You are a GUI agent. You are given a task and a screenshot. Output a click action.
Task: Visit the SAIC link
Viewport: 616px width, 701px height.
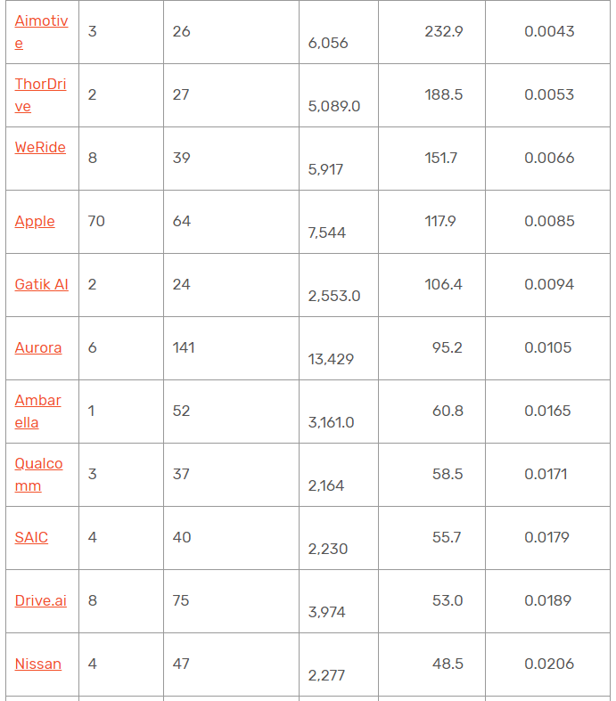[31, 537]
